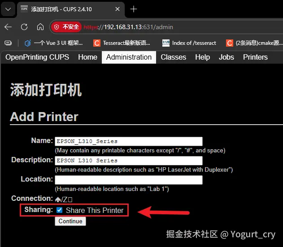Click the 添加打印机 page heading
The image size is (283, 247).
coord(46,90)
